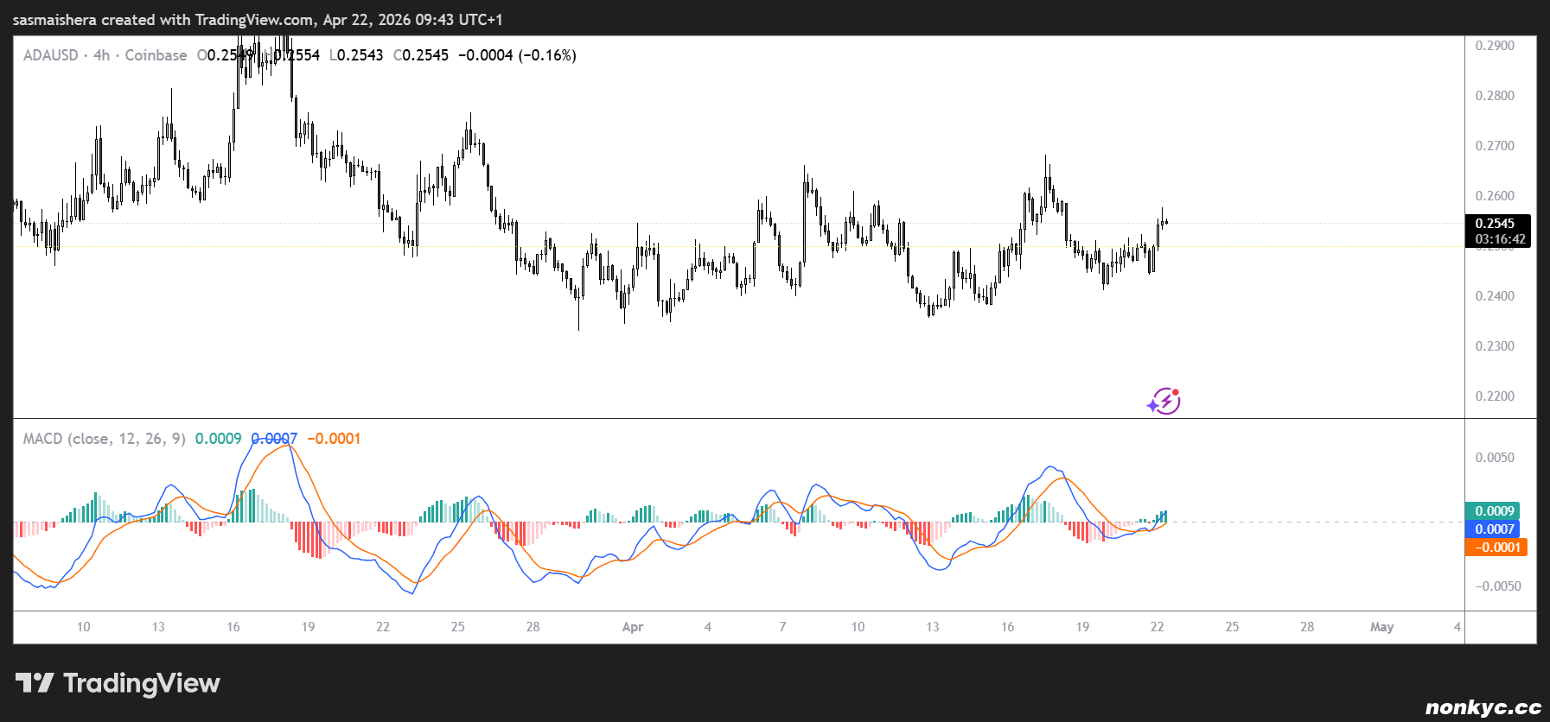Click the TradingView logo at bottom left
1550x722 pixels.
point(118,683)
